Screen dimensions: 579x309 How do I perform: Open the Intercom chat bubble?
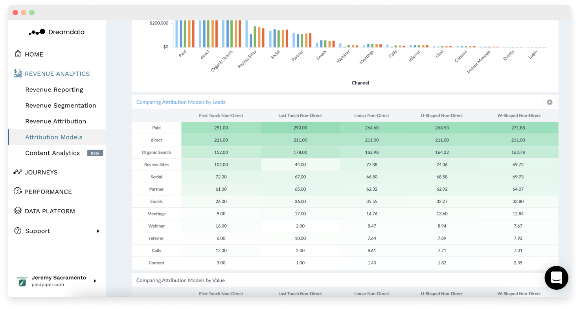(x=557, y=278)
